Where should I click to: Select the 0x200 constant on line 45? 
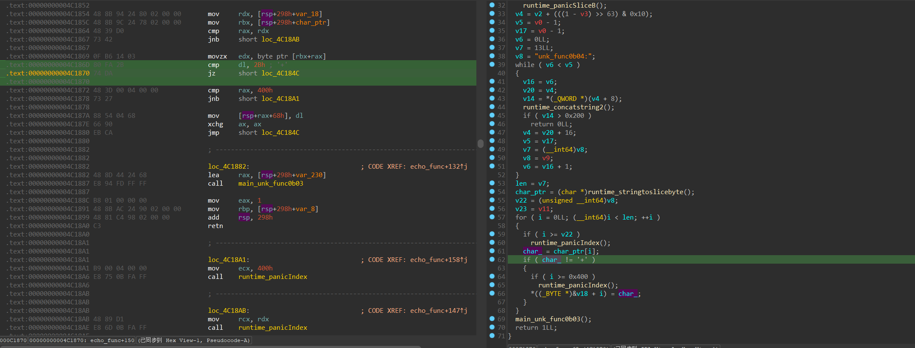click(574, 116)
